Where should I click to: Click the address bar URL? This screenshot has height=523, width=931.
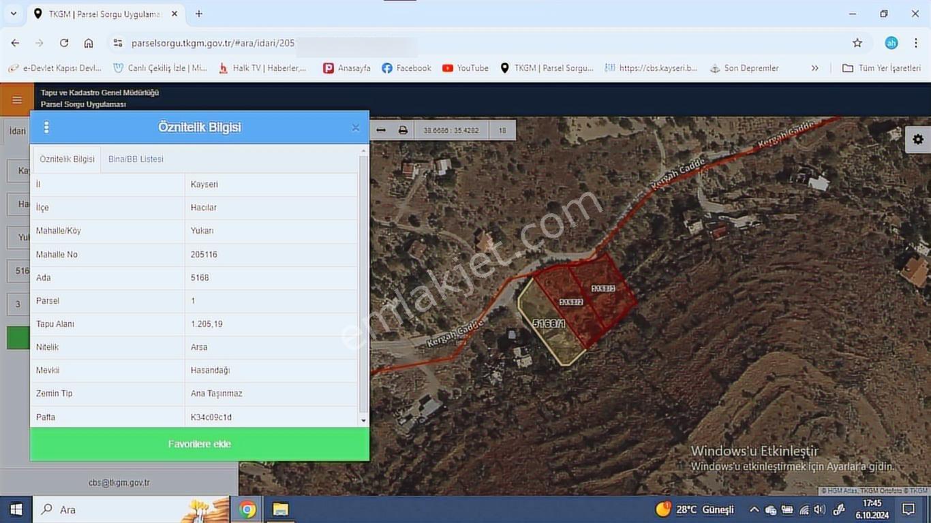click(213, 43)
